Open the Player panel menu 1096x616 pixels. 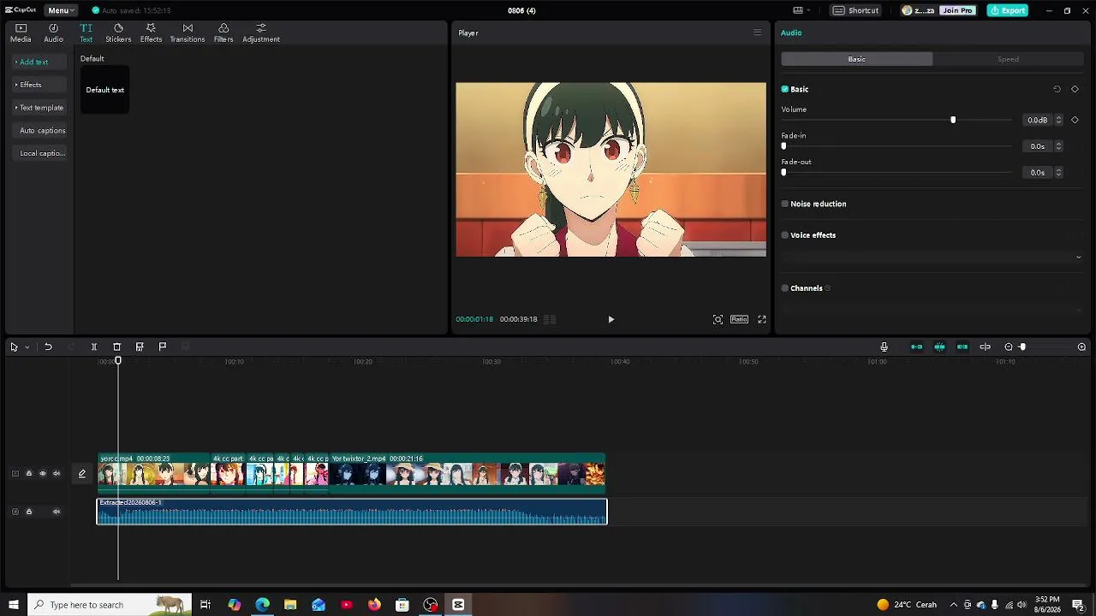(x=757, y=33)
